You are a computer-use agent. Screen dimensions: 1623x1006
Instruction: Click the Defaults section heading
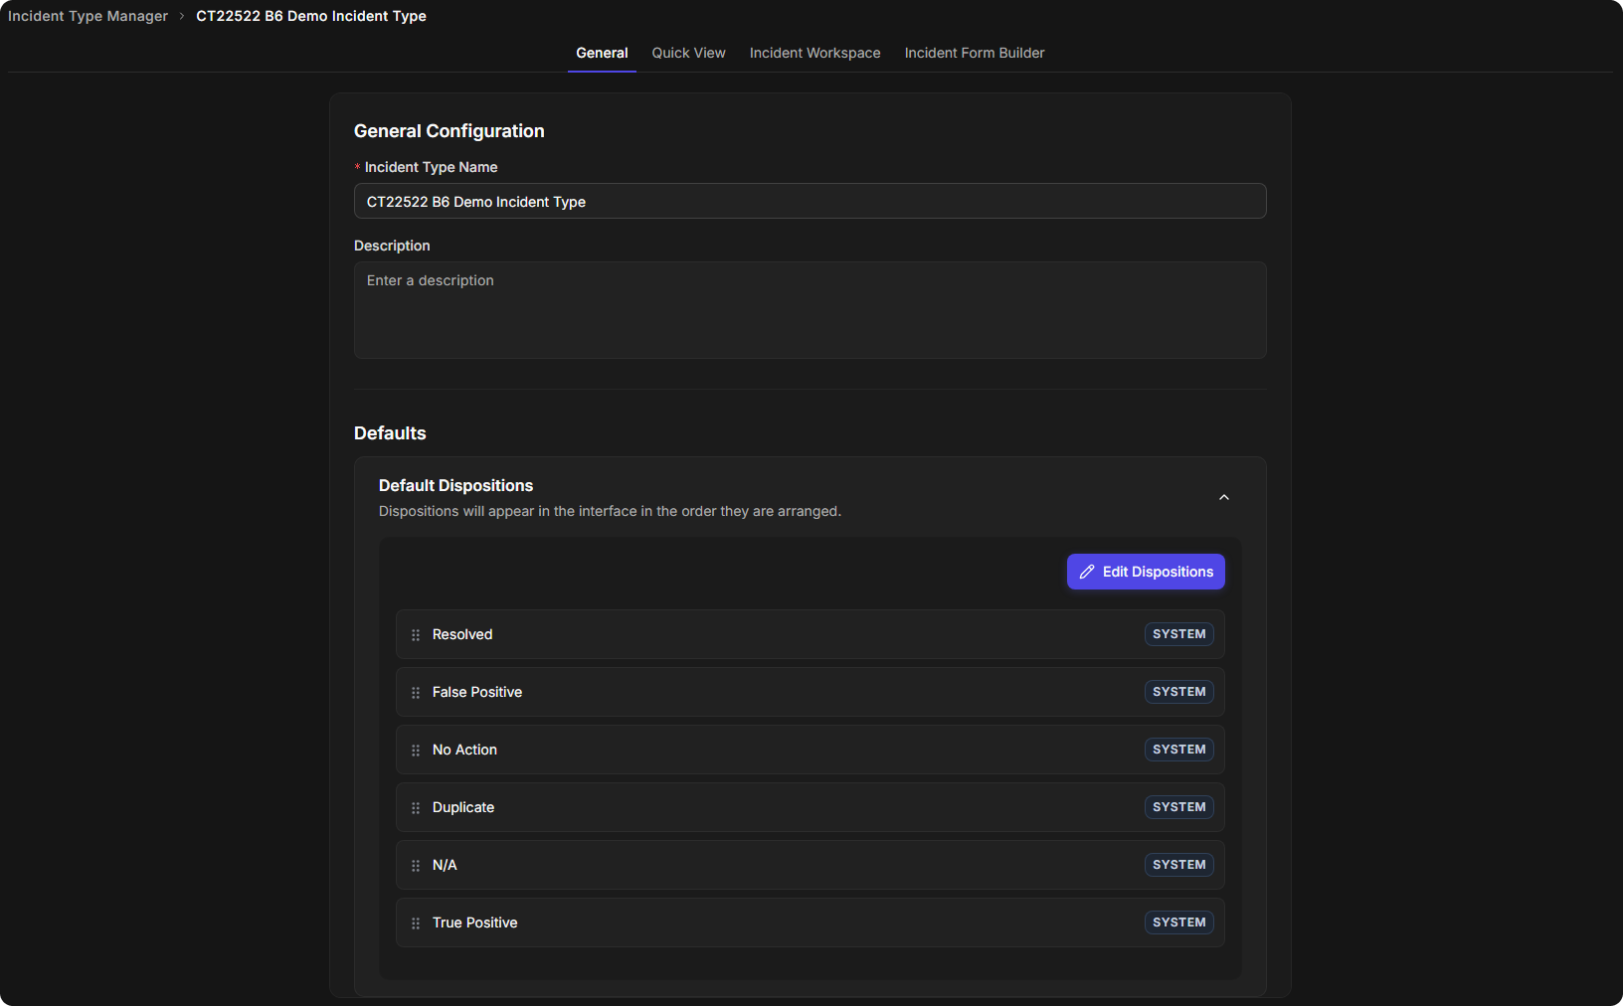point(390,433)
